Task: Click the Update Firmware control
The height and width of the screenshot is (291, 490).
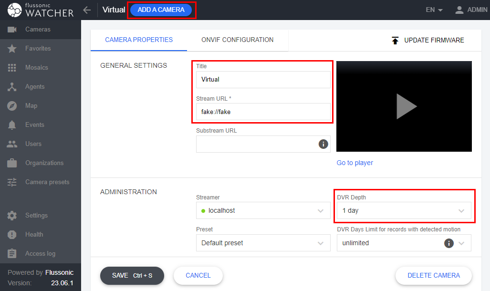Action: 427,40
